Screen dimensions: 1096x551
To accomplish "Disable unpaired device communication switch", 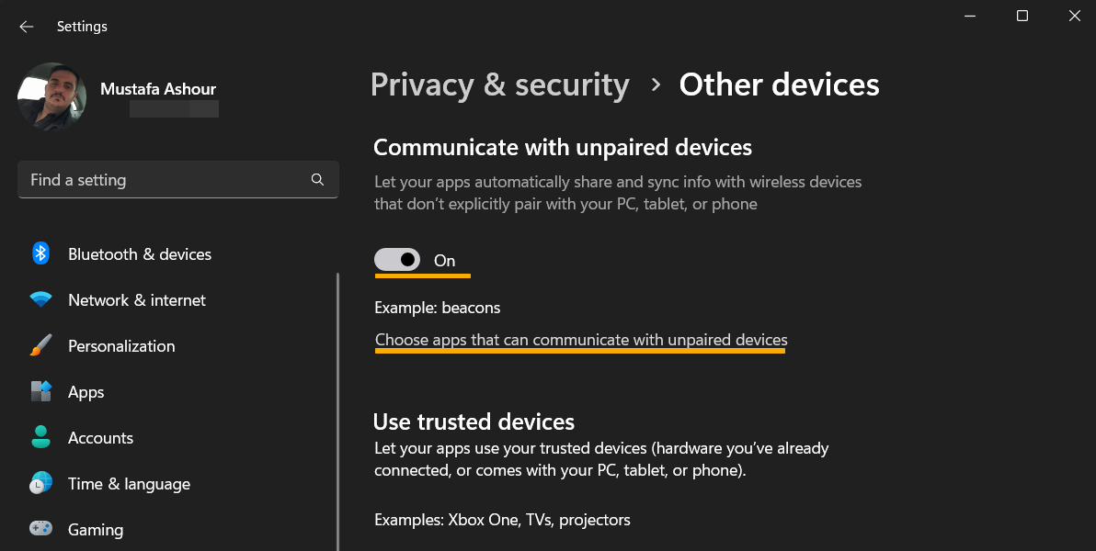I will (398, 259).
